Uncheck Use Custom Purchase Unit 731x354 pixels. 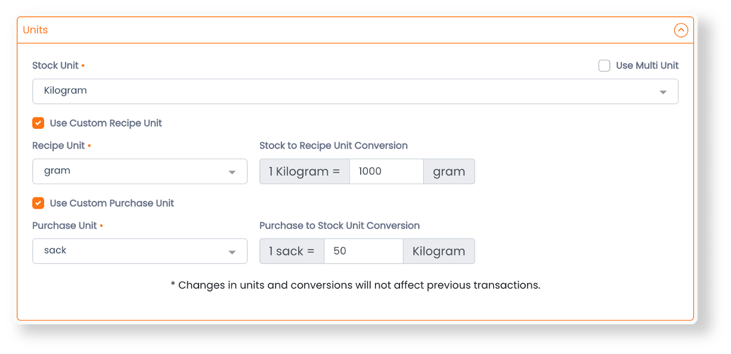tap(38, 203)
